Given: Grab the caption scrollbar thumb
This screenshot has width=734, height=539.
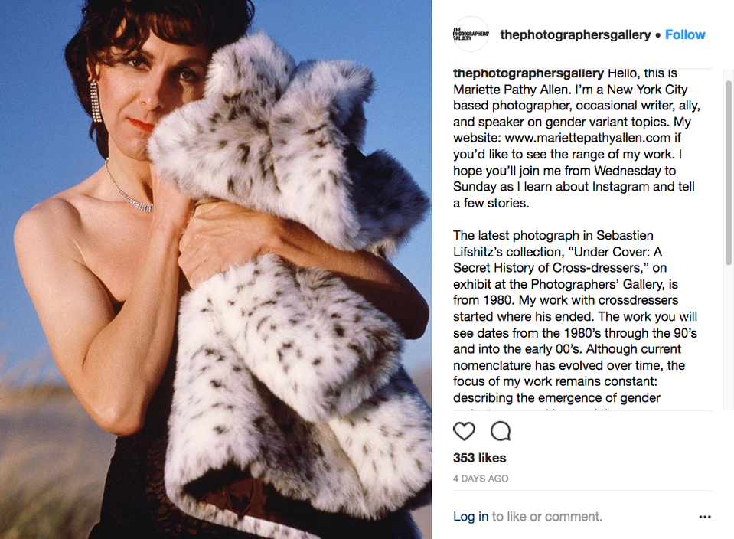Looking at the screenshot, I should pyautogui.click(x=729, y=173).
